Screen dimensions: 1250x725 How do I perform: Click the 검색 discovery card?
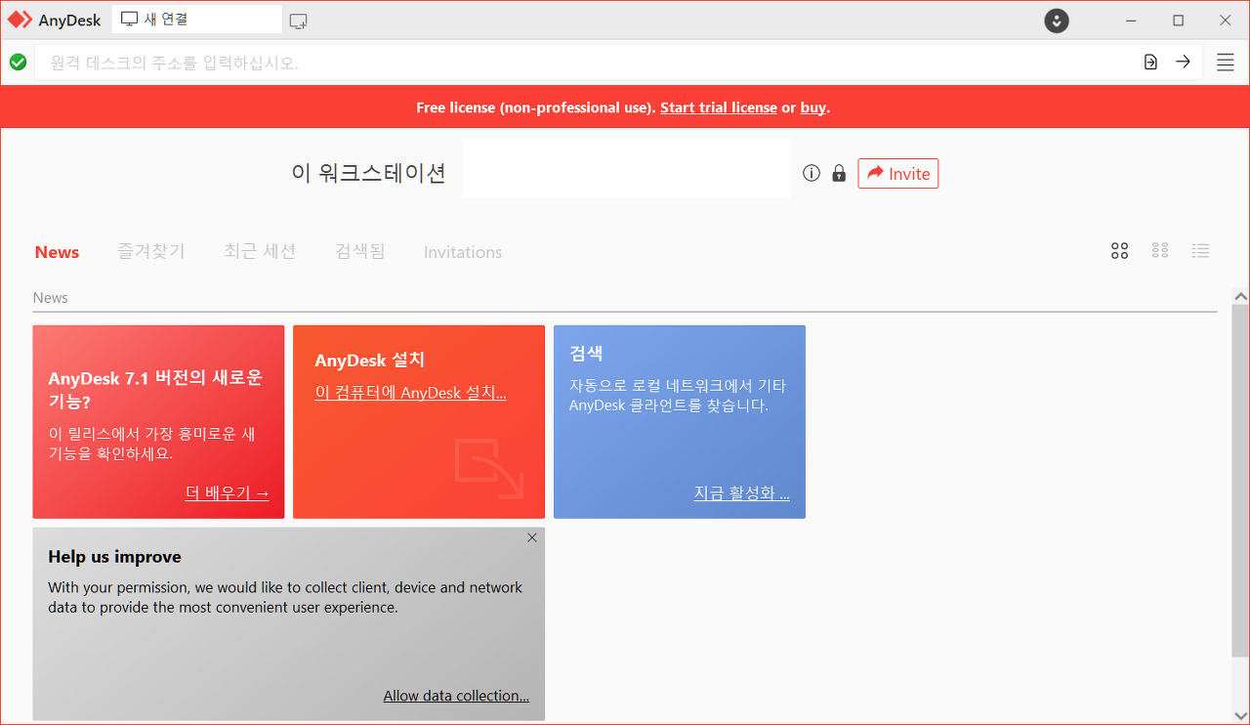tap(680, 422)
